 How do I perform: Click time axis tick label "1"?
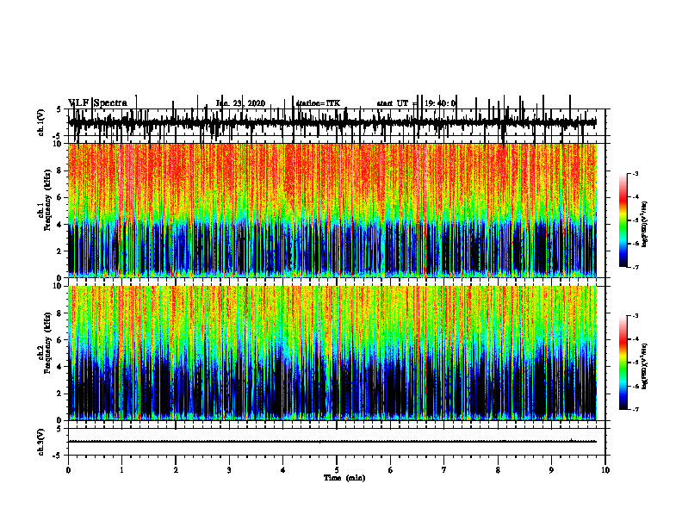(121, 470)
